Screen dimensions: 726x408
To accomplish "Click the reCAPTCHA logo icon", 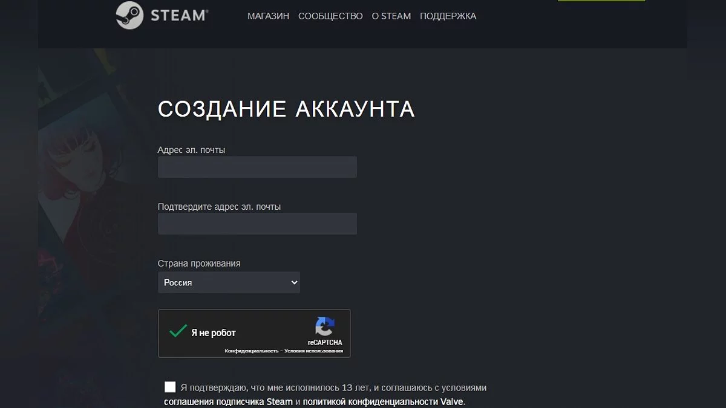I will [325, 327].
